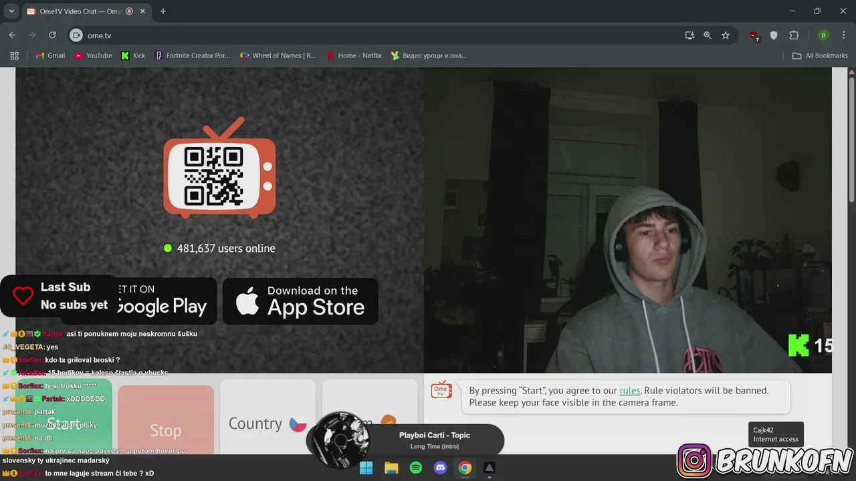Click the 481,637 users online text
Image resolution: width=856 pixels, height=481 pixels.
pos(226,248)
